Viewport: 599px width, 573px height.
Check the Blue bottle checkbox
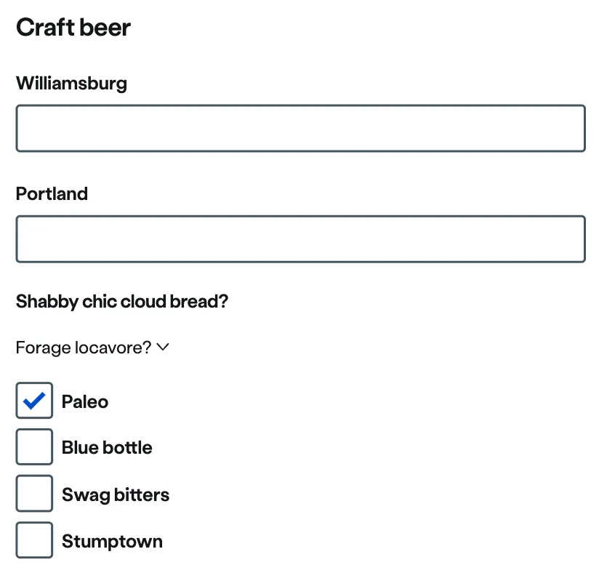34,447
